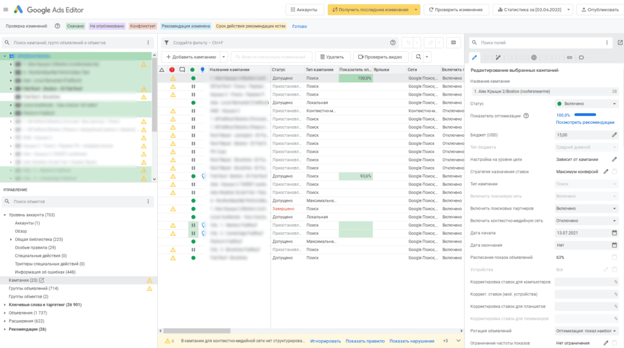Click Delete button

[332, 57]
